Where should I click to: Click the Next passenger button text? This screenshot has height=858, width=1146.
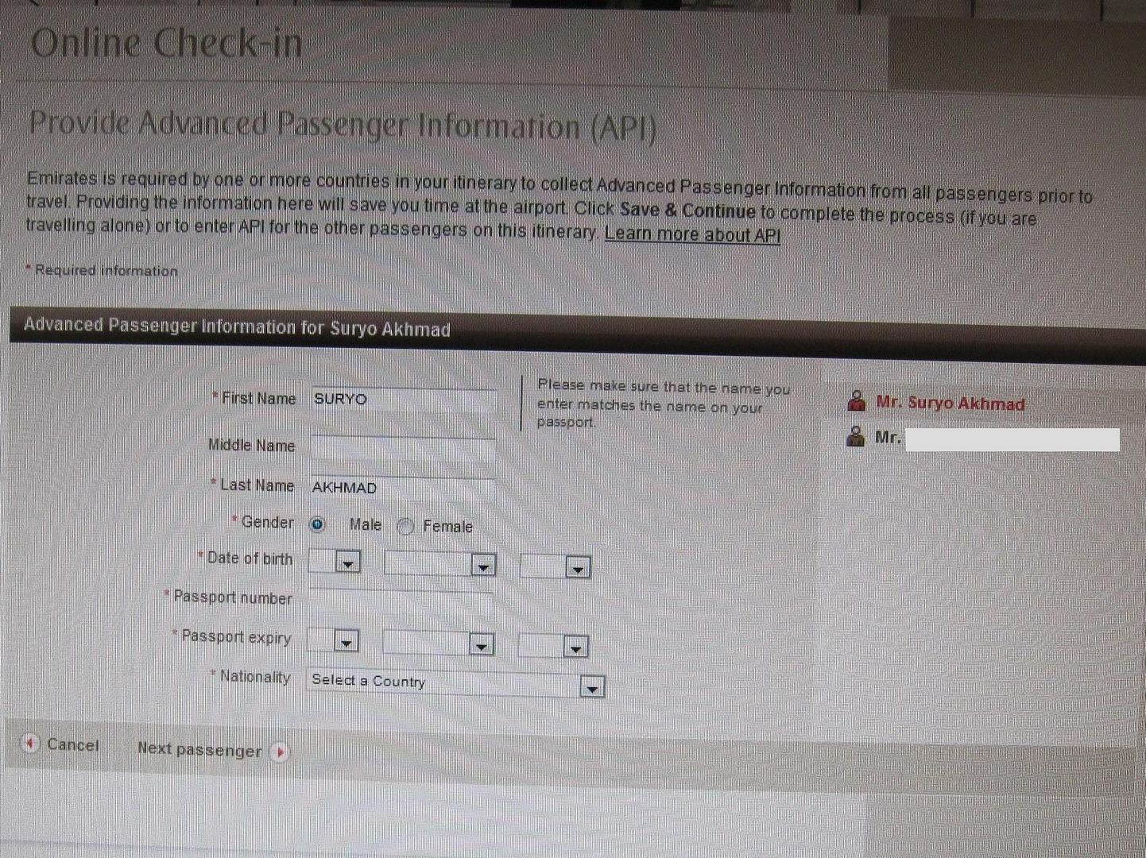[x=199, y=749]
